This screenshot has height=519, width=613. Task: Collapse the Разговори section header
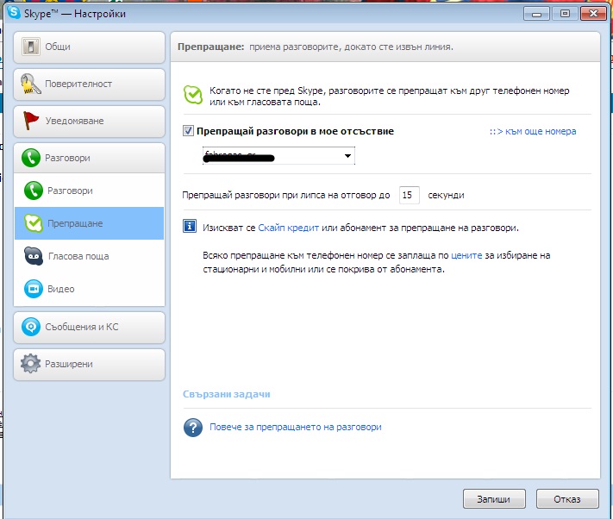tap(89, 158)
